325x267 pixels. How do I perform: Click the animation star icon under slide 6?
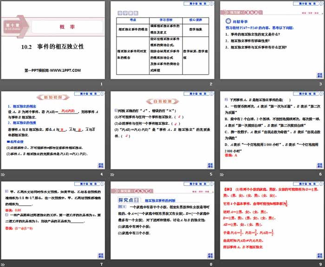[x=221, y=174]
